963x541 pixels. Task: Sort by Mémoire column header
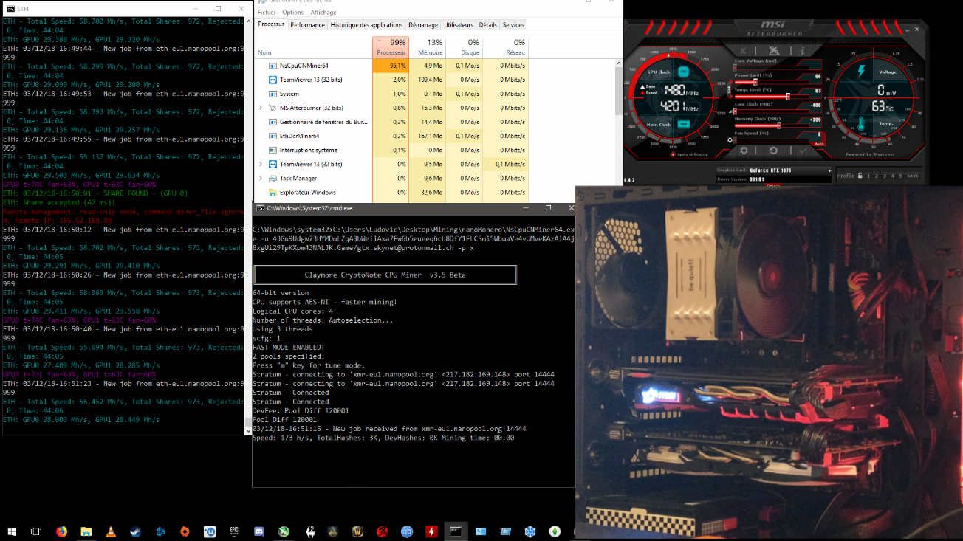[x=427, y=47]
